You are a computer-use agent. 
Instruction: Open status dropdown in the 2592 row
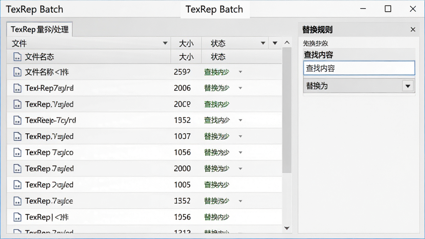click(x=240, y=72)
